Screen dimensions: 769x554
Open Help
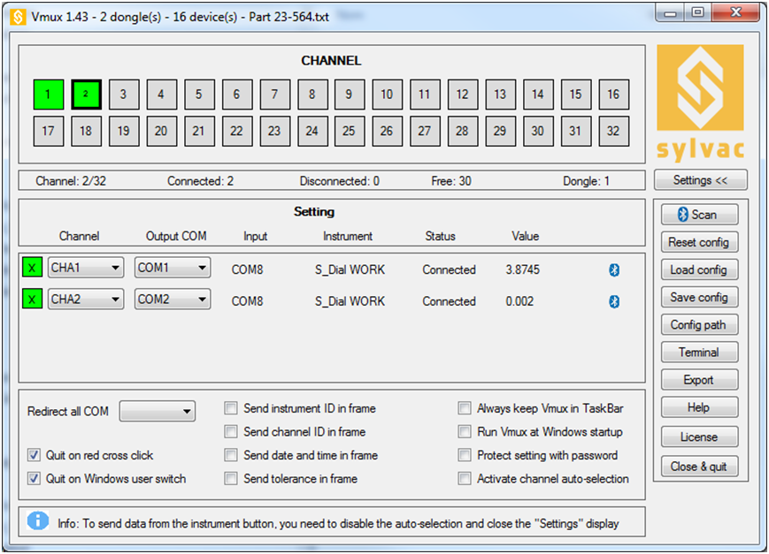click(699, 407)
